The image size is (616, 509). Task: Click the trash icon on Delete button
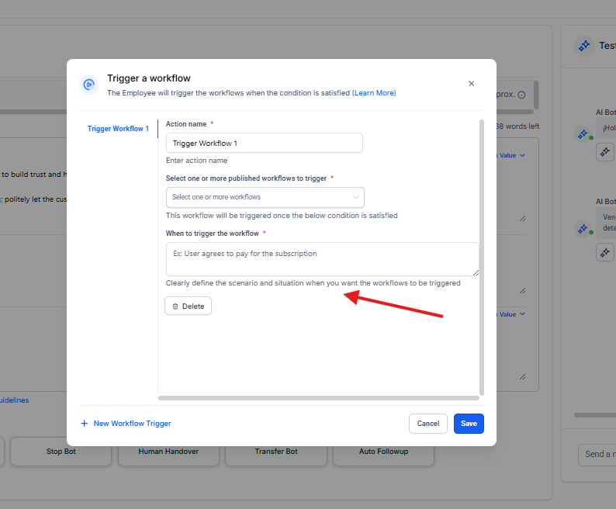pos(175,306)
